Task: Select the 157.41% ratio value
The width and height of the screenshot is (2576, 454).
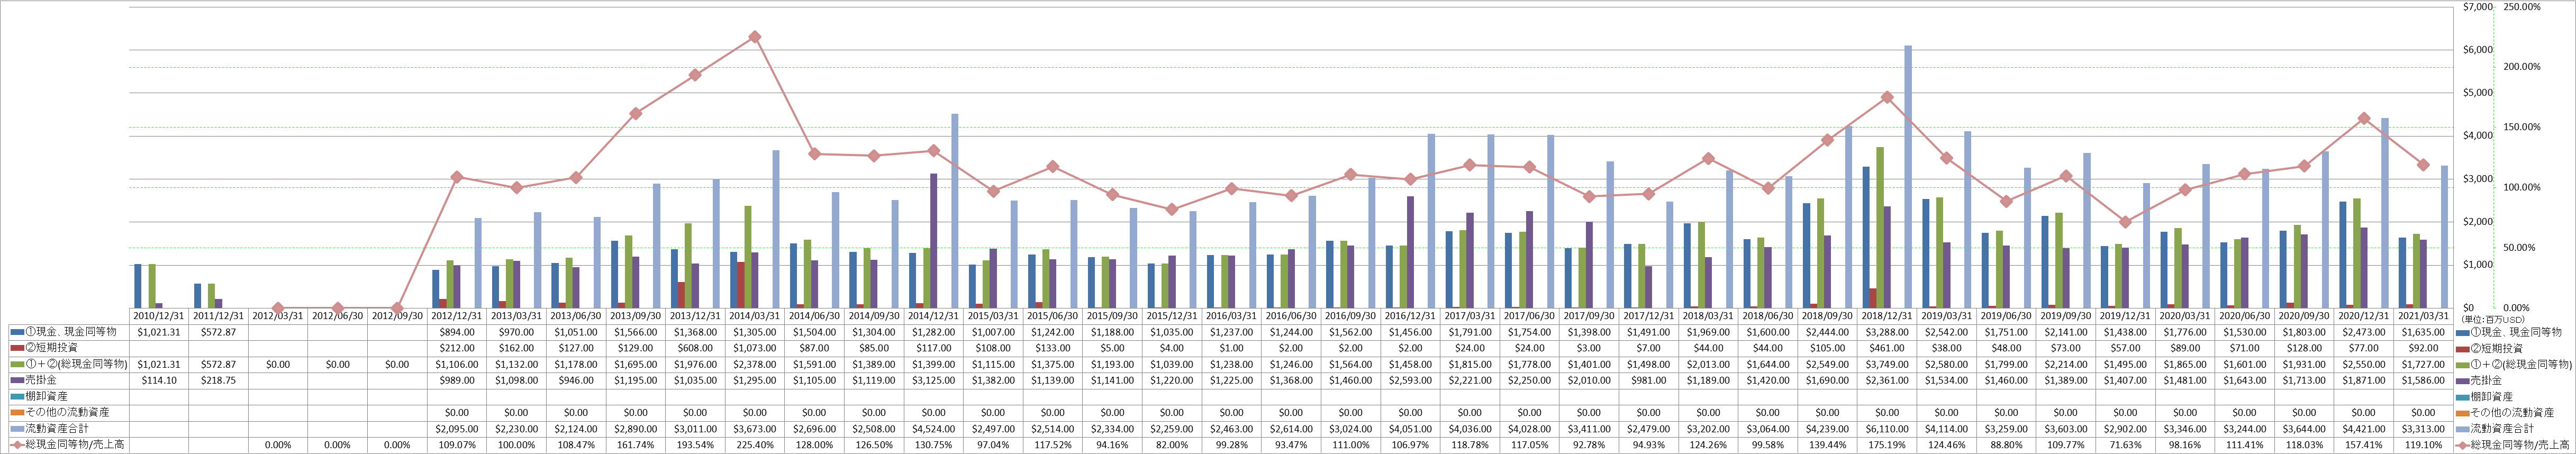Action: [2364, 444]
